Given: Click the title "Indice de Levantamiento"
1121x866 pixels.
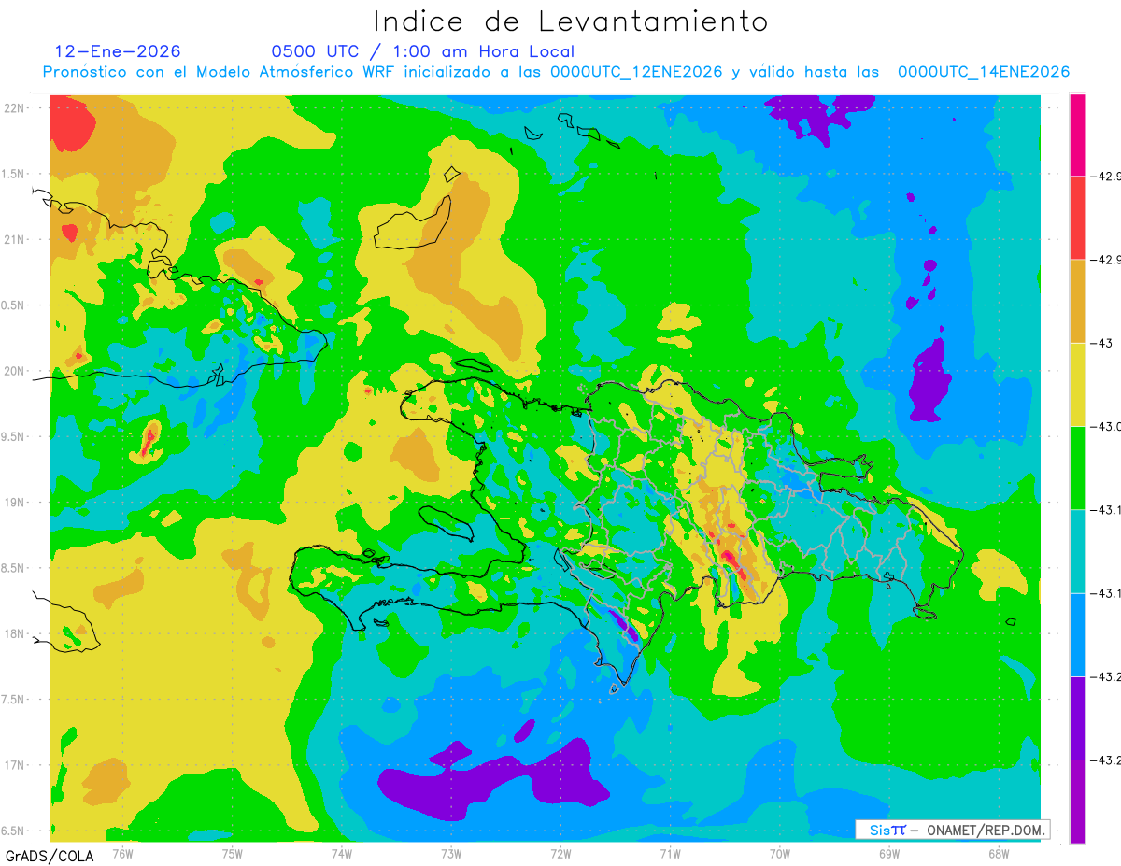Looking at the screenshot, I should [571, 21].
